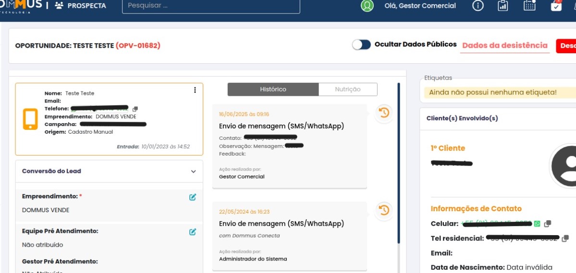The width and height of the screenshot is (576, 273).
Task: Copy the lead card Telefone number
Action: coord(135,109)
